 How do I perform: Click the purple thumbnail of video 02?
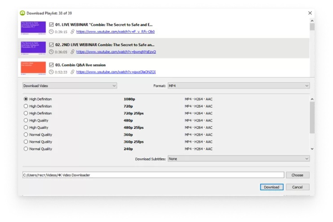pyautogui.click(x=33, y=48)
